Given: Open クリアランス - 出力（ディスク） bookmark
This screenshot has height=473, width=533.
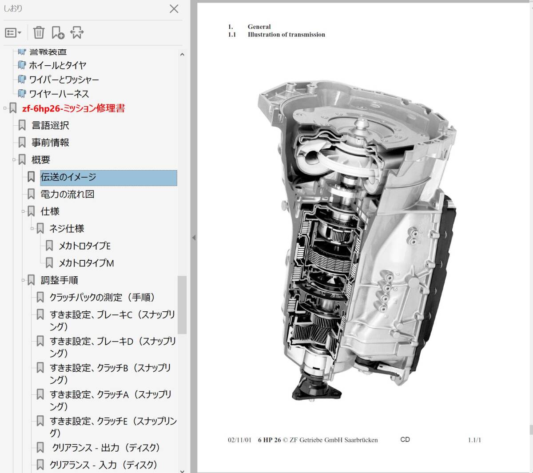Looking at the screenshot, I should pyautogui.click(x=106, y=448).
